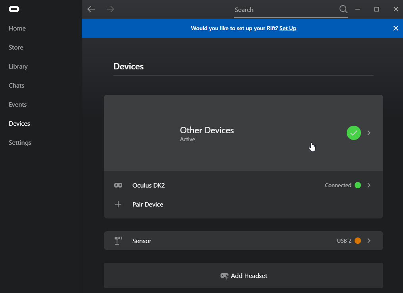The image size is (403, 293).
Task: Follow the Set Up link
Action: (x=288, y=28)
